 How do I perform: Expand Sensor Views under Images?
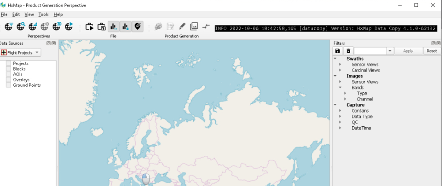click(x=340, y=82)
